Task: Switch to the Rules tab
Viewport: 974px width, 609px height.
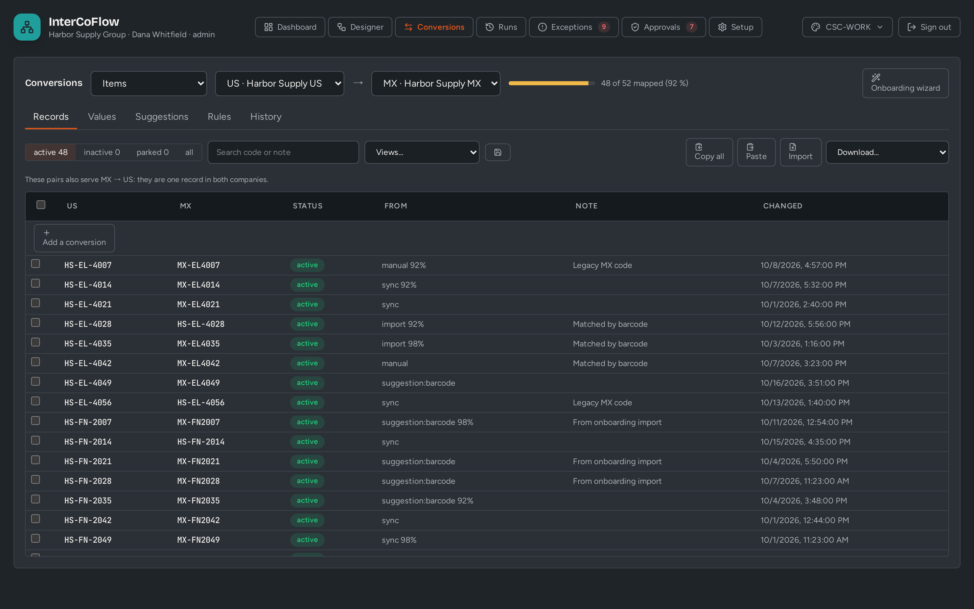Action: 219,117
